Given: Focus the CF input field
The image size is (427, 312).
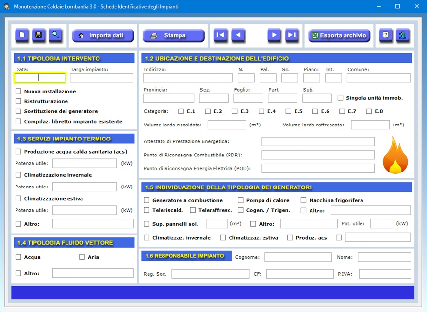Looking at the screenshot, I should [300, 274].
